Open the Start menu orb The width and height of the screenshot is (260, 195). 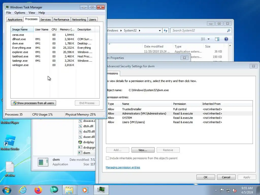coord(7,190)
